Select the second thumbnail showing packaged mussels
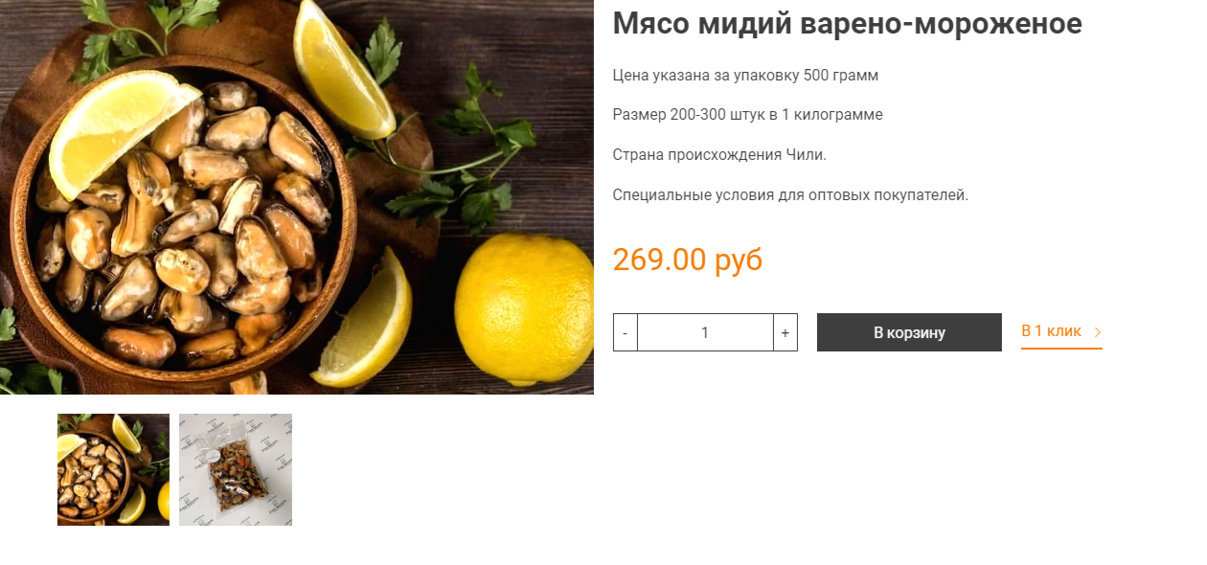Viewport: 1207px width, 565px height. tap(236, 469)
